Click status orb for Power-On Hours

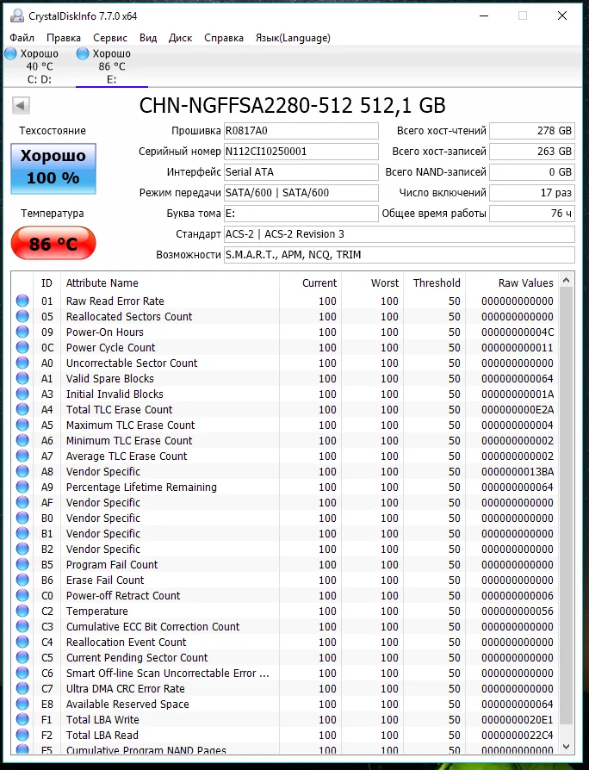22,332
